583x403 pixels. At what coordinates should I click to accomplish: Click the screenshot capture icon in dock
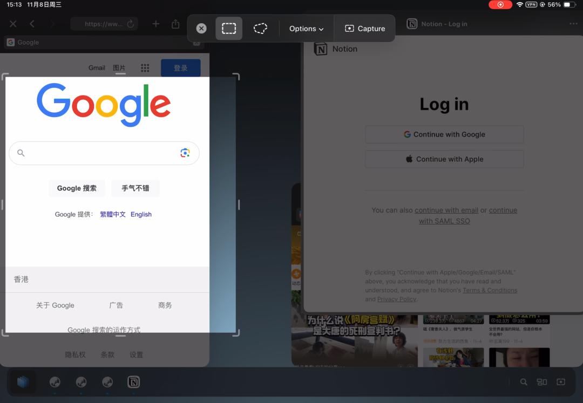[561, 382]
